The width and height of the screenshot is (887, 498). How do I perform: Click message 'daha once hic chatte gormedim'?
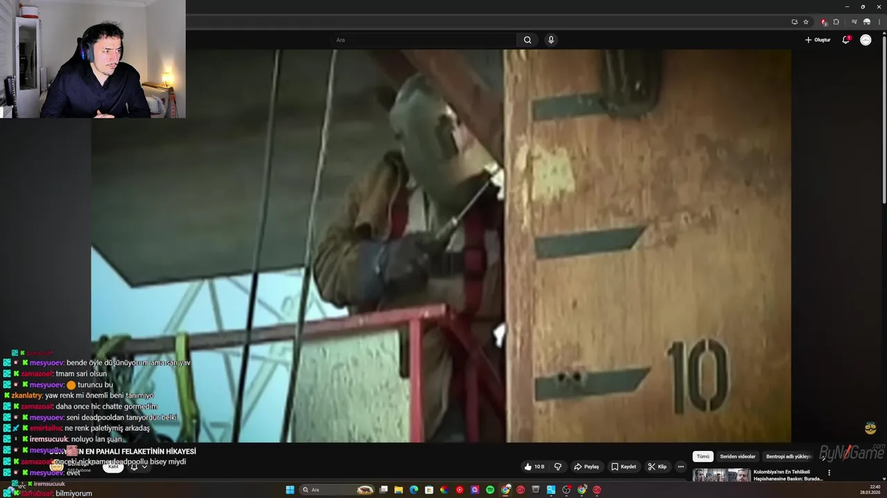pos(107,407)
